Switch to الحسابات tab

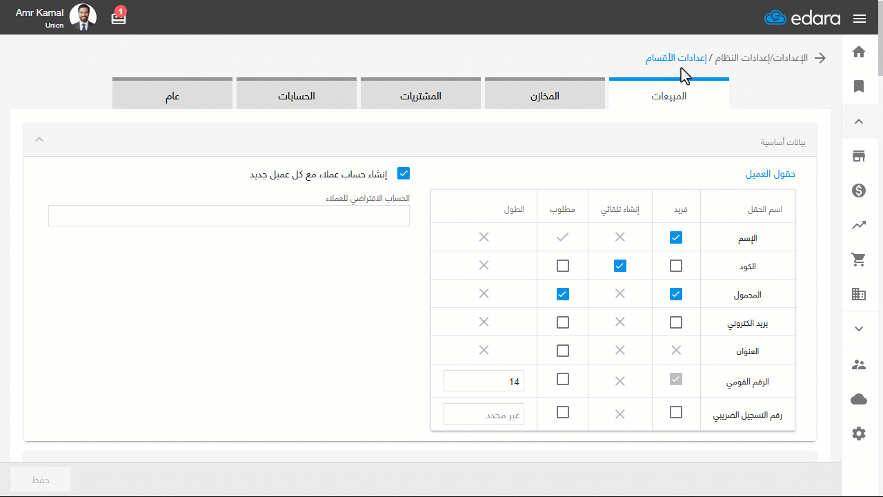click(x=297, y=94)
